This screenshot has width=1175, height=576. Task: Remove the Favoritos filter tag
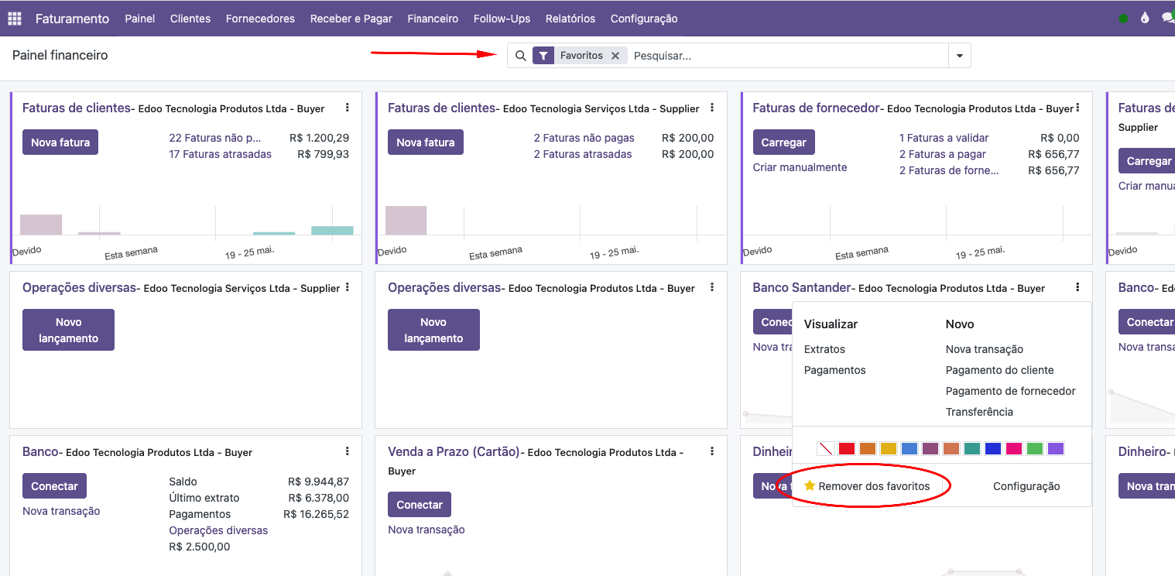pyautogui.click(x=615, y=56)
